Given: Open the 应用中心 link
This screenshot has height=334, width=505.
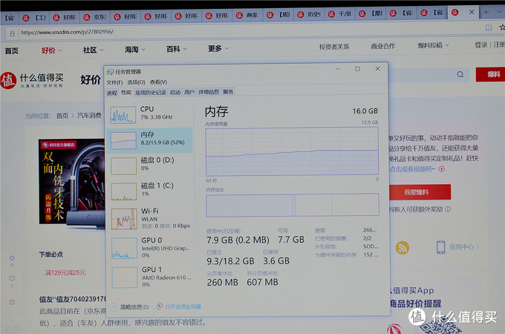Looking at the screenshot, I should [464, 247].
